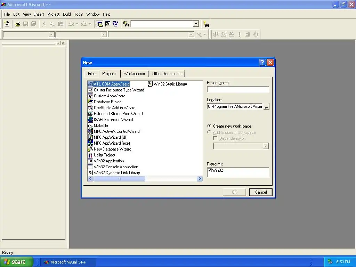The height and width of the screenshot is (267, 356).
Task: Click the Execute Program exclamation icon
Action: pos(239,34)
